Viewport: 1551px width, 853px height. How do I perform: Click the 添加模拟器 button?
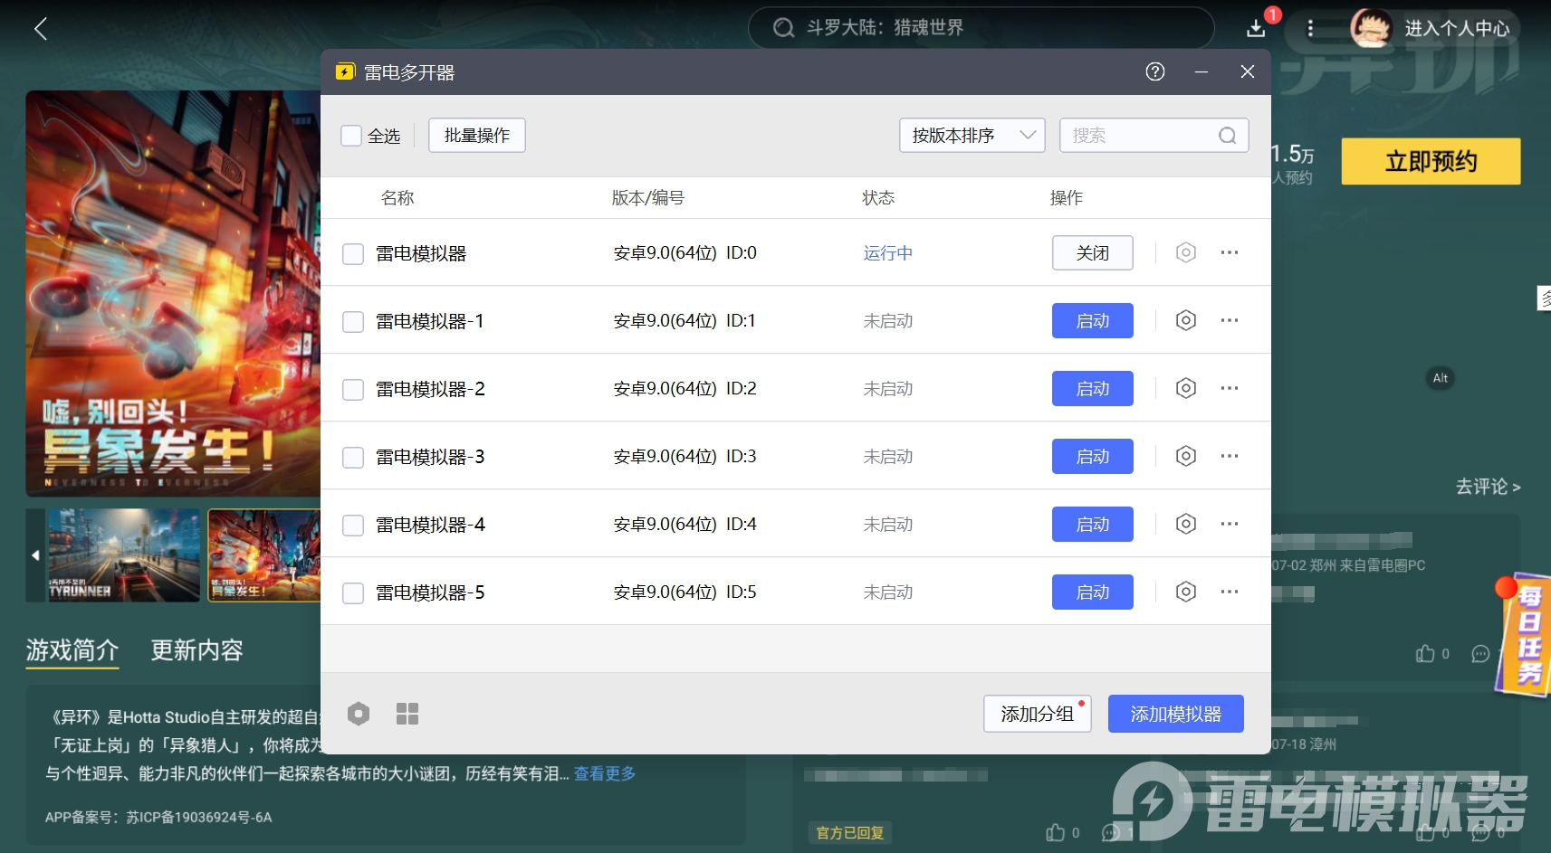(x=1175, y=714)
